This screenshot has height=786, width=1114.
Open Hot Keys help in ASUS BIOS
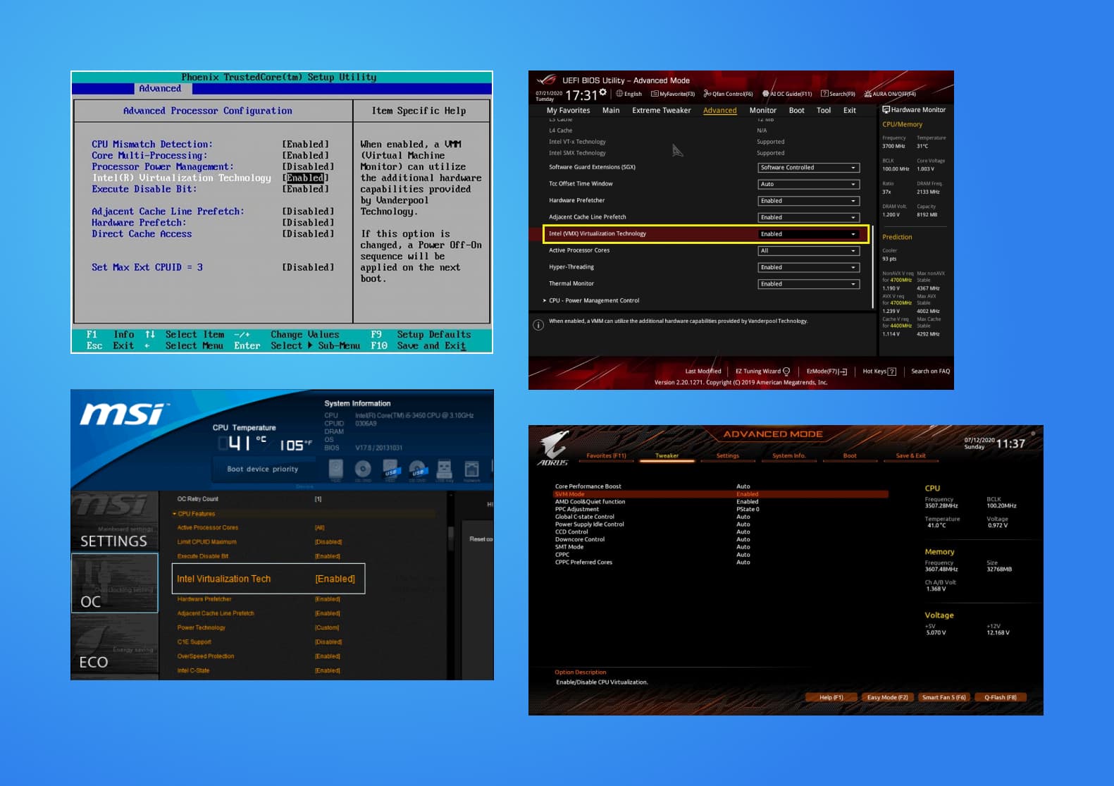point(879,371)
